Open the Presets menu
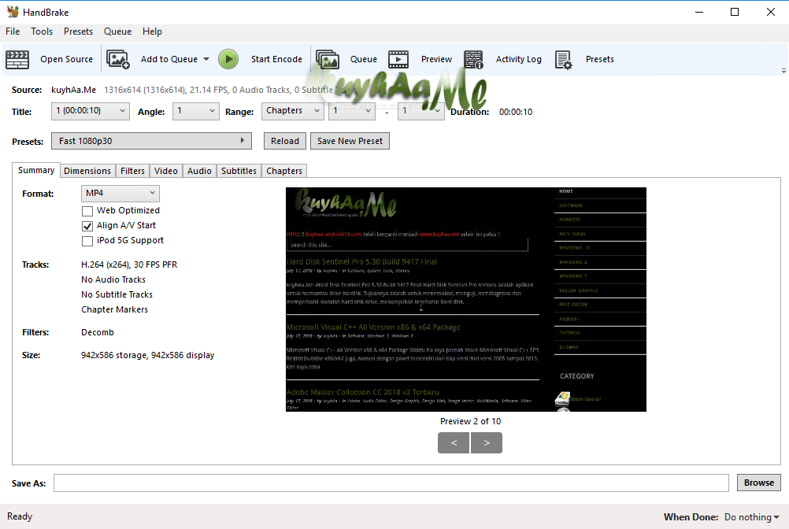Screen dimensions: 789x529 tap(78, 31)
